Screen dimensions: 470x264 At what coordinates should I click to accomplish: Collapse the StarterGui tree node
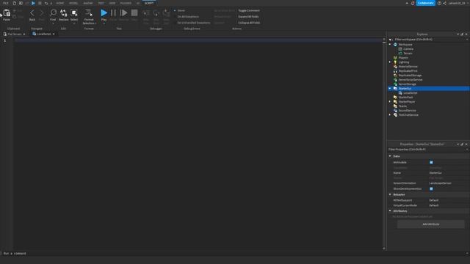tap(390, 88)
